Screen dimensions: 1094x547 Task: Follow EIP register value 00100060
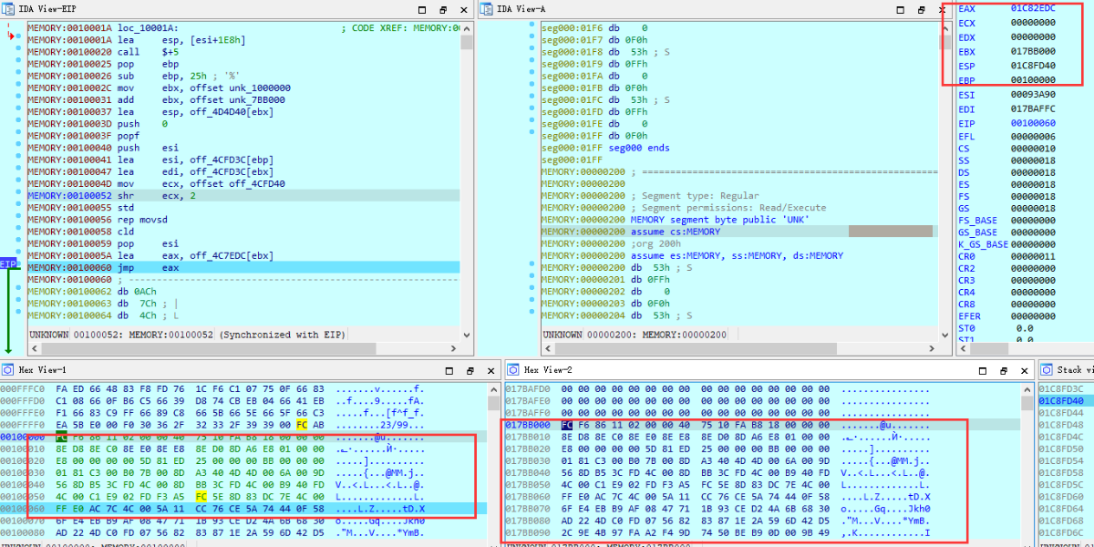[x=1034, y=123]
